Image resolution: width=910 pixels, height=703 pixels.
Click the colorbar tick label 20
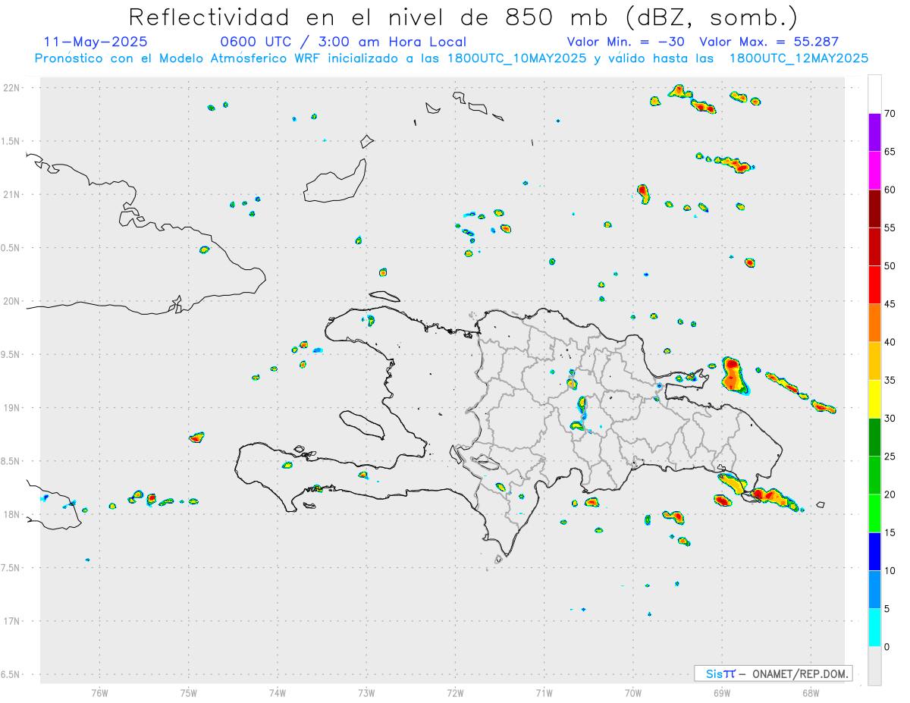point(890,494)
